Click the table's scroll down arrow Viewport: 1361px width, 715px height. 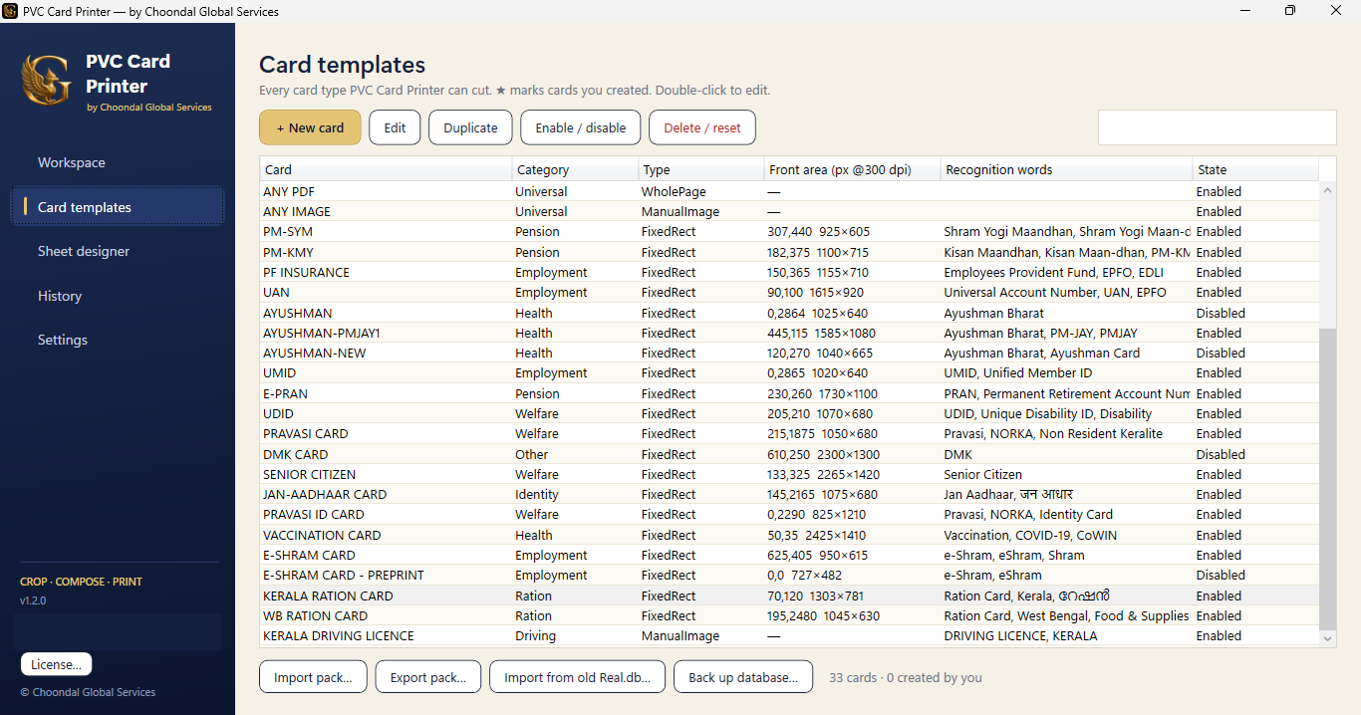pyautogui.click(x=1327, y=637)
